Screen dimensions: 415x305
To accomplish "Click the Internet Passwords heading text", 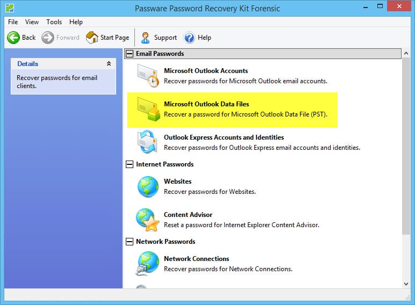I will point(164,164).
